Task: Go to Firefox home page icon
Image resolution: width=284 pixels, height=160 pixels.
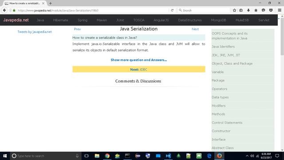Action: click(256, 10)
